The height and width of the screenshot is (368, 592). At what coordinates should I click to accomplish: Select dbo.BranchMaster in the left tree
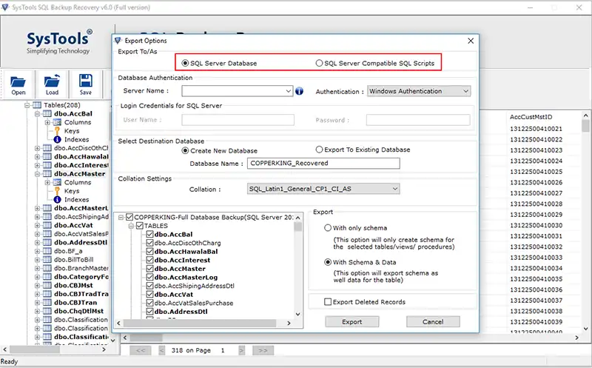[81, 268]
